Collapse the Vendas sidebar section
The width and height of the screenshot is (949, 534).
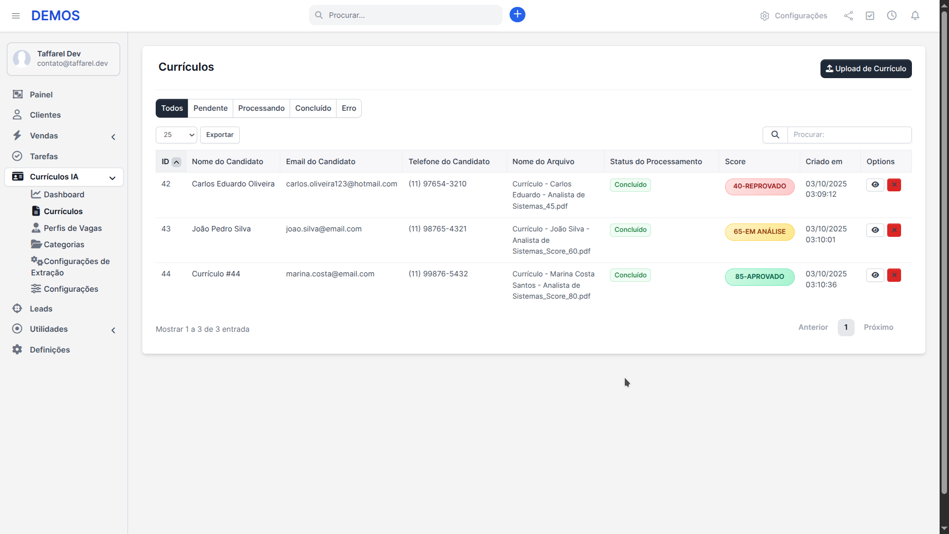tap(113, 137)
